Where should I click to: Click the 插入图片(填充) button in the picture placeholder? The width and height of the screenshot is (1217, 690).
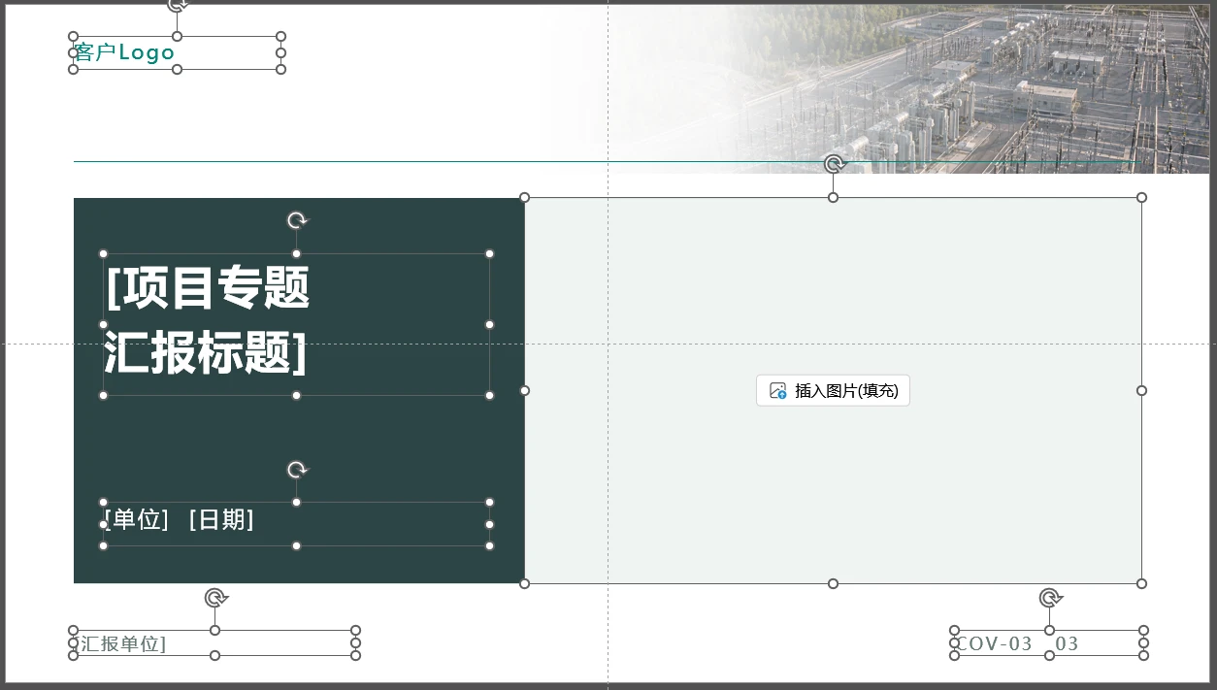point(833,391)
